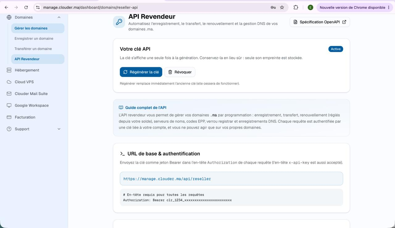Click the external-link icon on Spécification OpenAPI
This screenshot has width=395, height=228.
click(344, 22)
